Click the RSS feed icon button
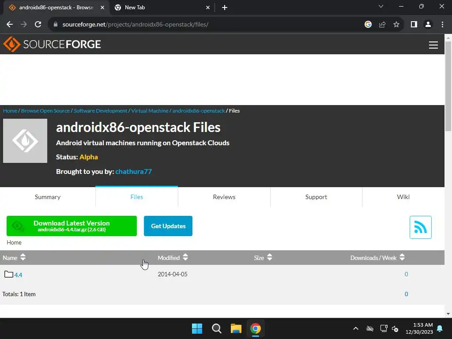Screen dimensions: 452x339 (x=420, y=227)
